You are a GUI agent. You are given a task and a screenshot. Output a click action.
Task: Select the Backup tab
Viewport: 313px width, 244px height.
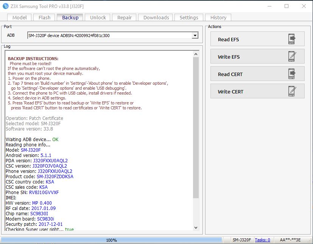click(x=70, y=17)
